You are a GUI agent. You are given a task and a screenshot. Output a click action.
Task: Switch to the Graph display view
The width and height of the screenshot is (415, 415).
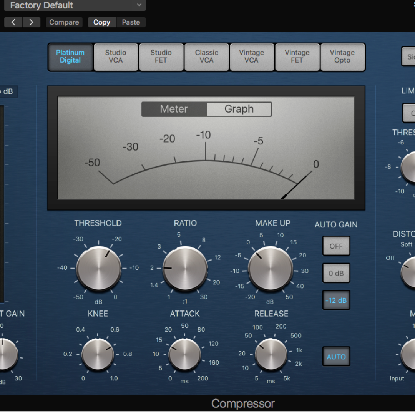239,109
